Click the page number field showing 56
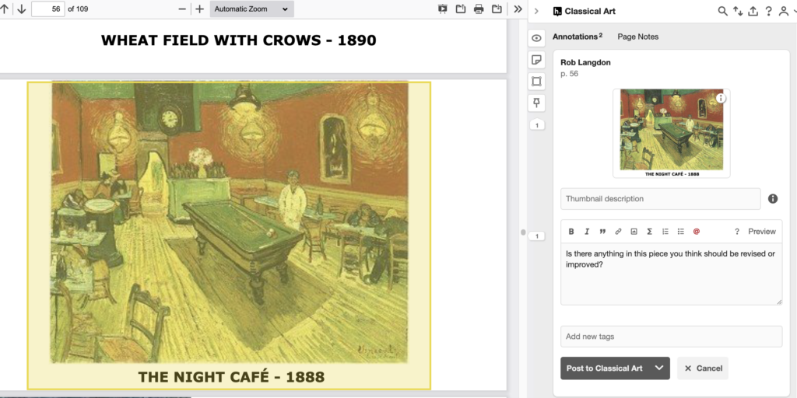 coord(47,9)
